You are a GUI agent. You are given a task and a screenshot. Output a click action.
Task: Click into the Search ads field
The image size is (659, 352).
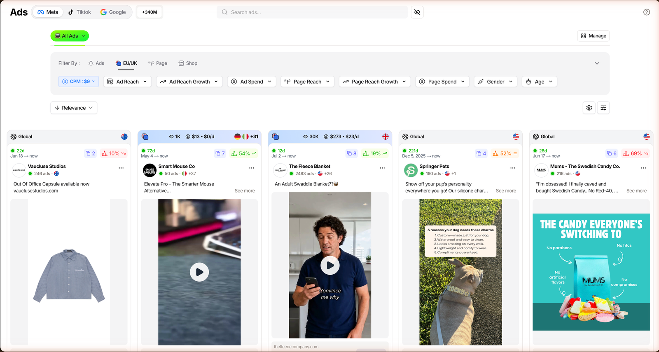(312, 12)
